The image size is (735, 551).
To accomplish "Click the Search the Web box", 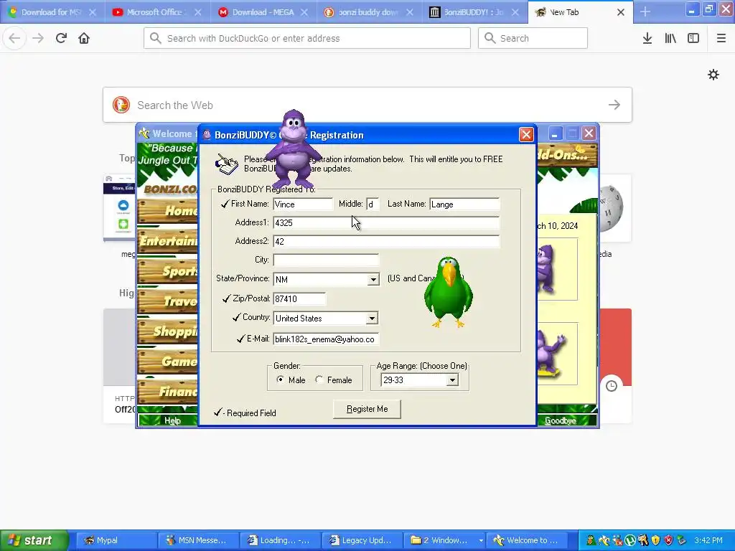I will click(367, 105).
